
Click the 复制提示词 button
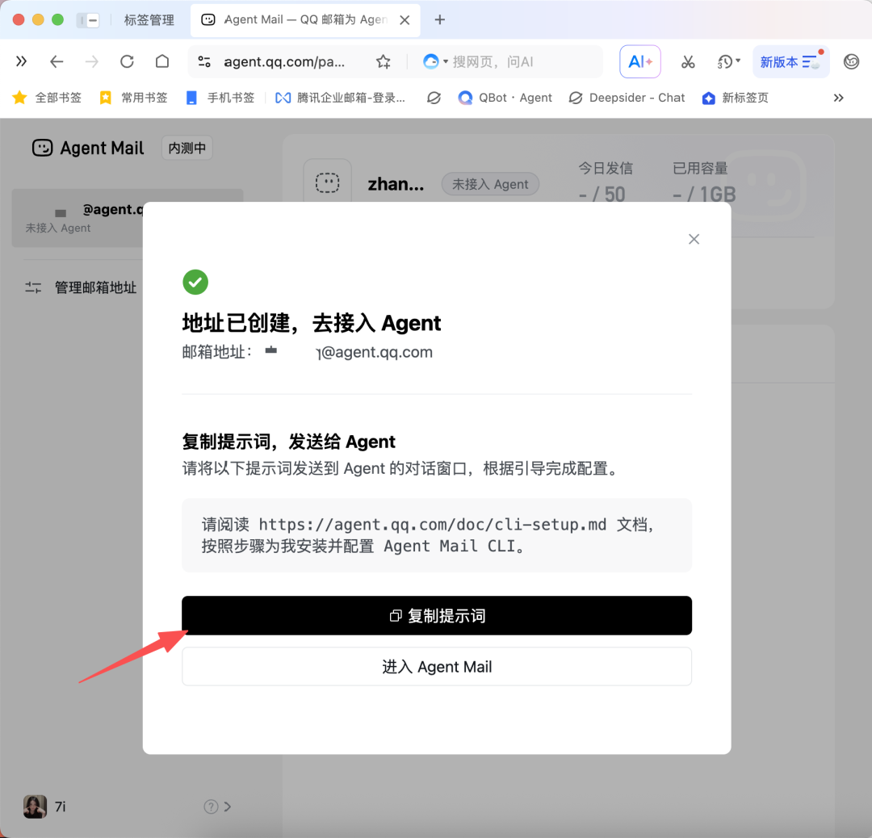(x=437, y=615)
